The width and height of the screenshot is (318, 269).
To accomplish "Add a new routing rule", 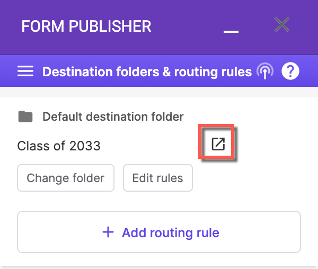I will pyautogui.click(x=159, y=232).
